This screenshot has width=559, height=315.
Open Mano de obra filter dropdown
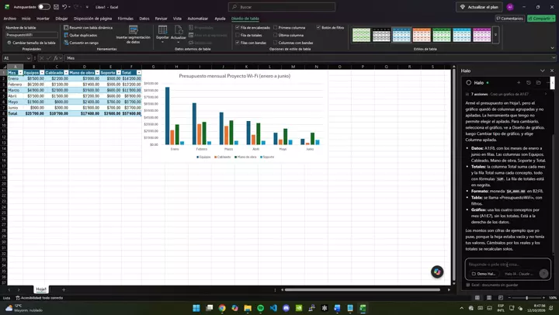click(97, 73)
